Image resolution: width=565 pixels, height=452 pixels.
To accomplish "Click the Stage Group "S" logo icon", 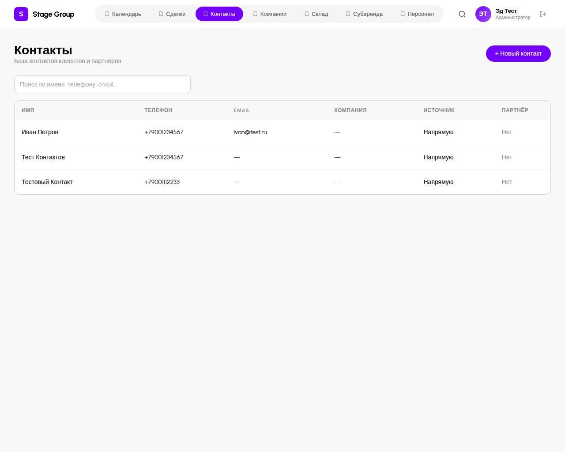I will [x=21, y=14].
